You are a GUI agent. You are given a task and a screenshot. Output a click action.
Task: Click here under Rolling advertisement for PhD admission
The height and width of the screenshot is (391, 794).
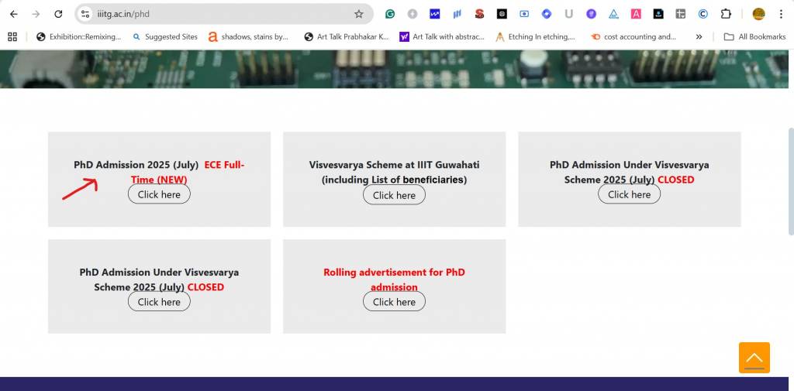click(394, 301)
